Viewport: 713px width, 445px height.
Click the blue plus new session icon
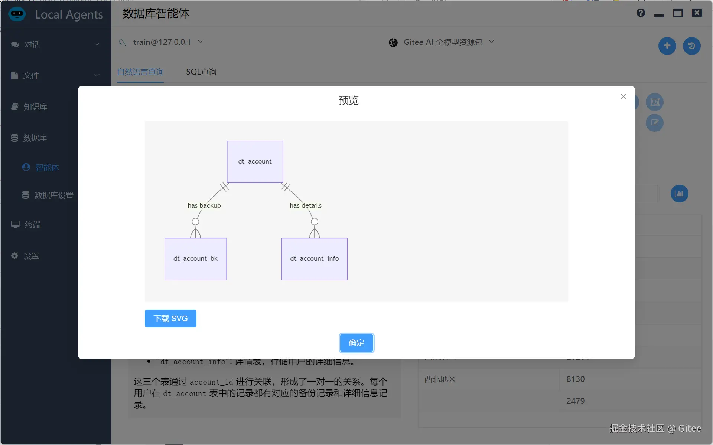(667, 46)
